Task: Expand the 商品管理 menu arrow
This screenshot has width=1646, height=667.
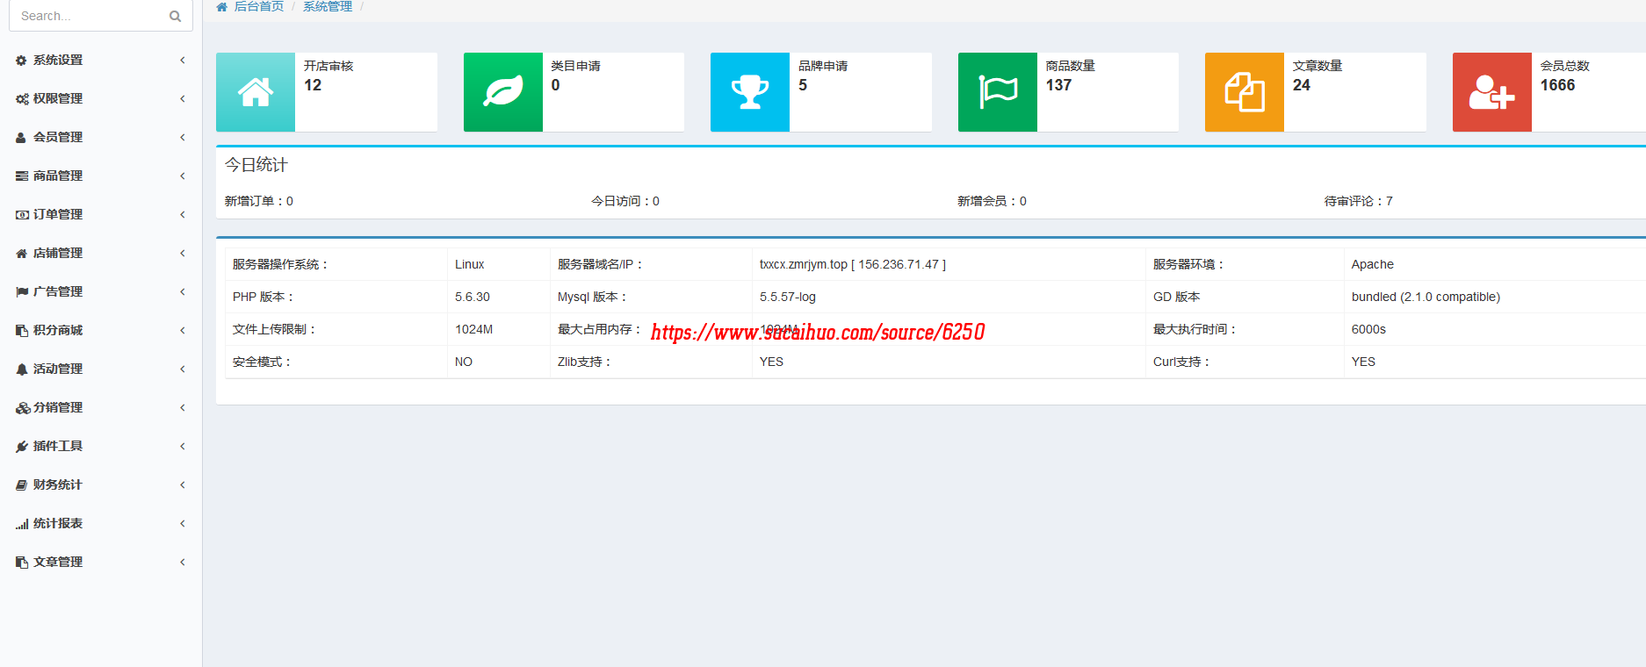Action: [183, 176]
